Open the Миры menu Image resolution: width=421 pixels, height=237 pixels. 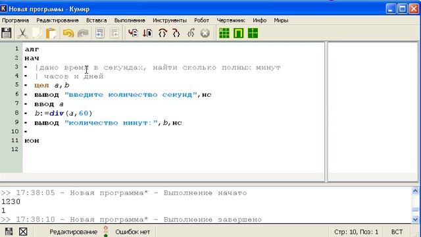tap(281, 20)
